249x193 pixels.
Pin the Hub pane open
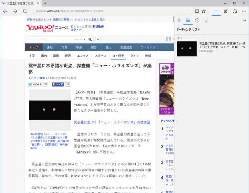pyautogui.click(x=245, y=20)
